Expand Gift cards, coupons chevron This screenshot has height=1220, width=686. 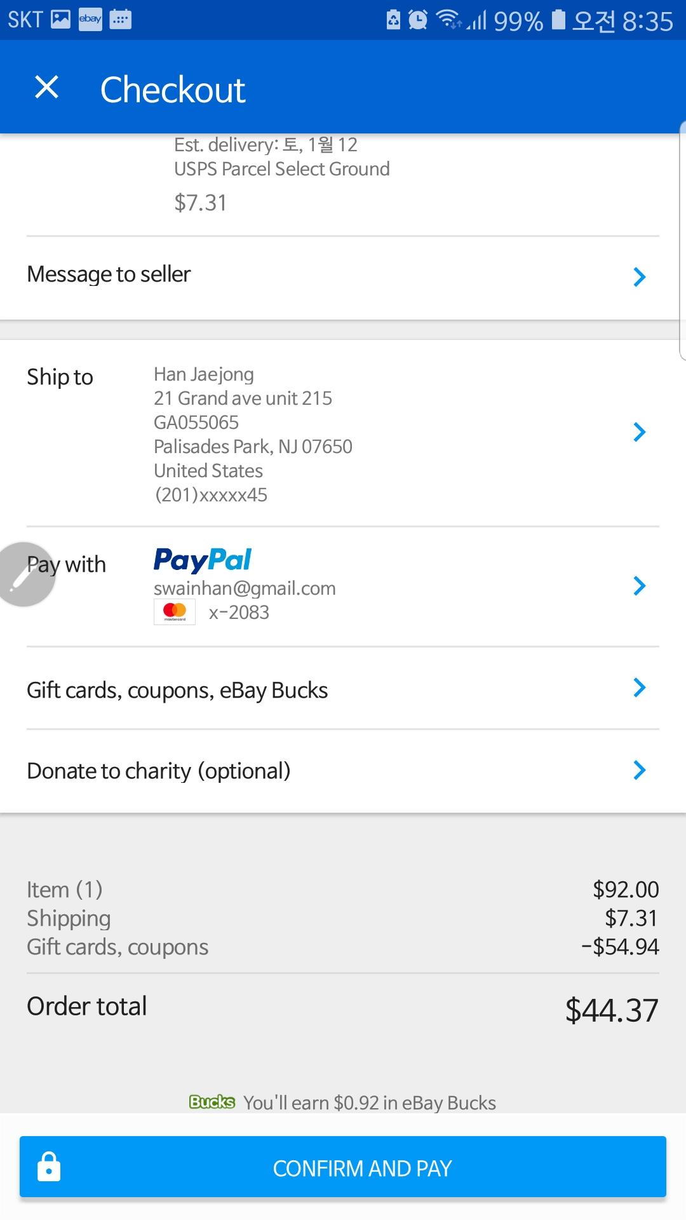pos(639,688)
